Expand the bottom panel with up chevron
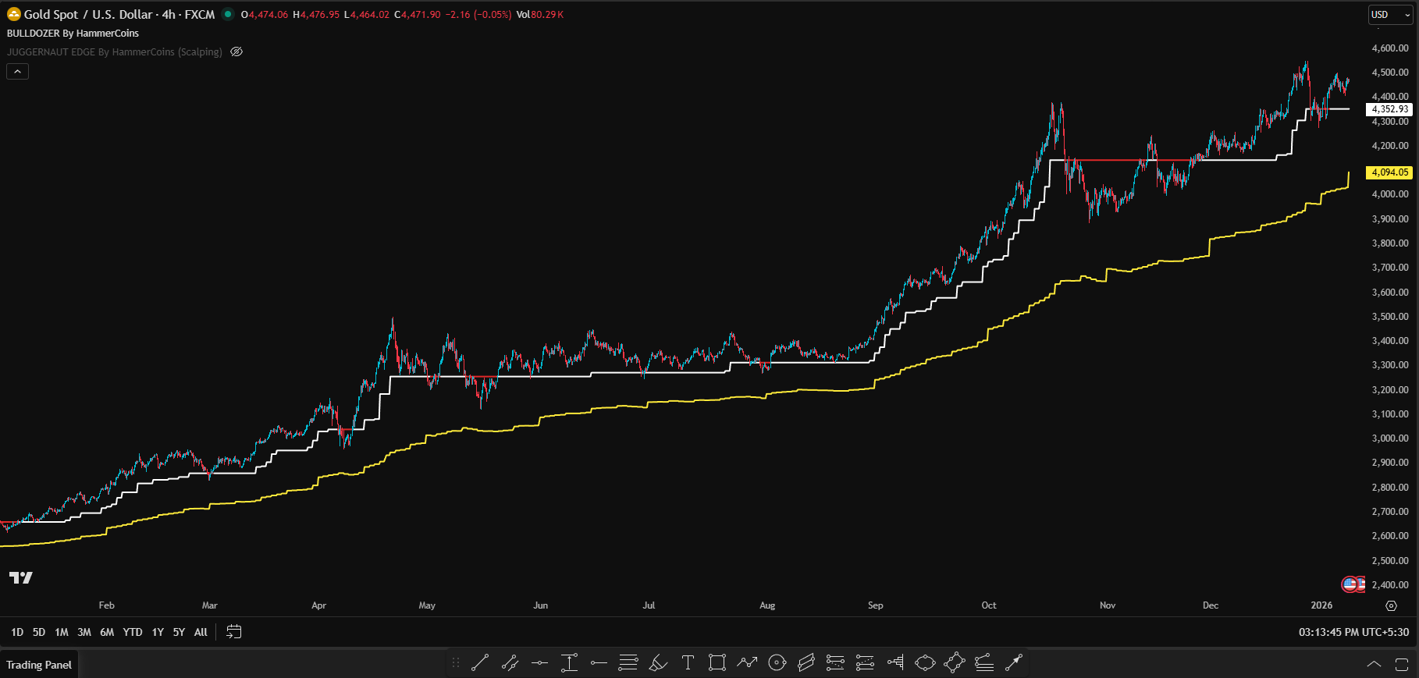The height and width of the screenshot is (678, 1419). pyautogui.click(x=1374, y=664)
